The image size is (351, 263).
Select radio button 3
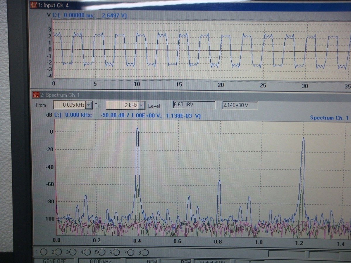[x=73, y=252]
